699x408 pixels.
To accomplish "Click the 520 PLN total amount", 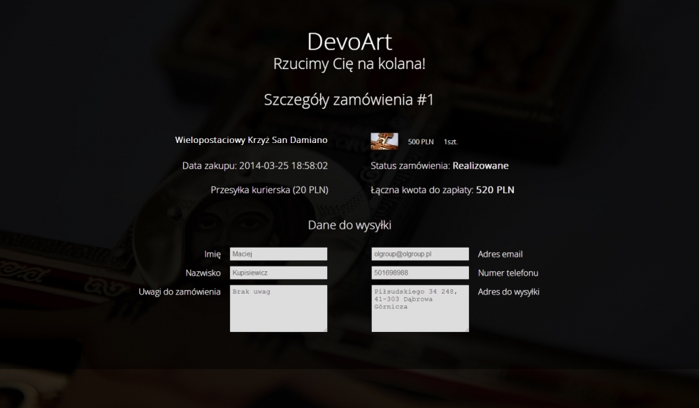I will [496, 190].
